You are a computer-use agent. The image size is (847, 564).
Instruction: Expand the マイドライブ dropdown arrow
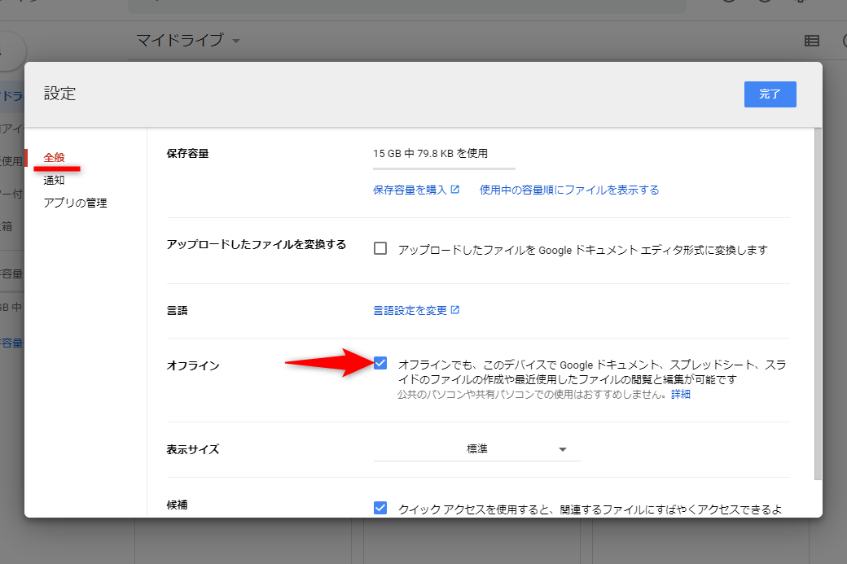[235, 41]
